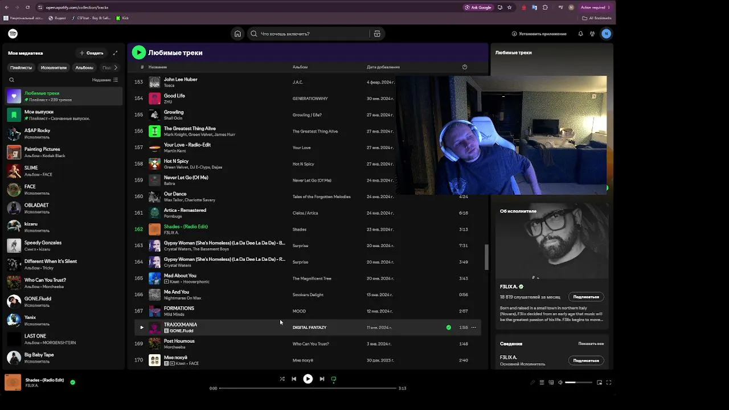
Task: Open the notifications bell
Action: 580,34
